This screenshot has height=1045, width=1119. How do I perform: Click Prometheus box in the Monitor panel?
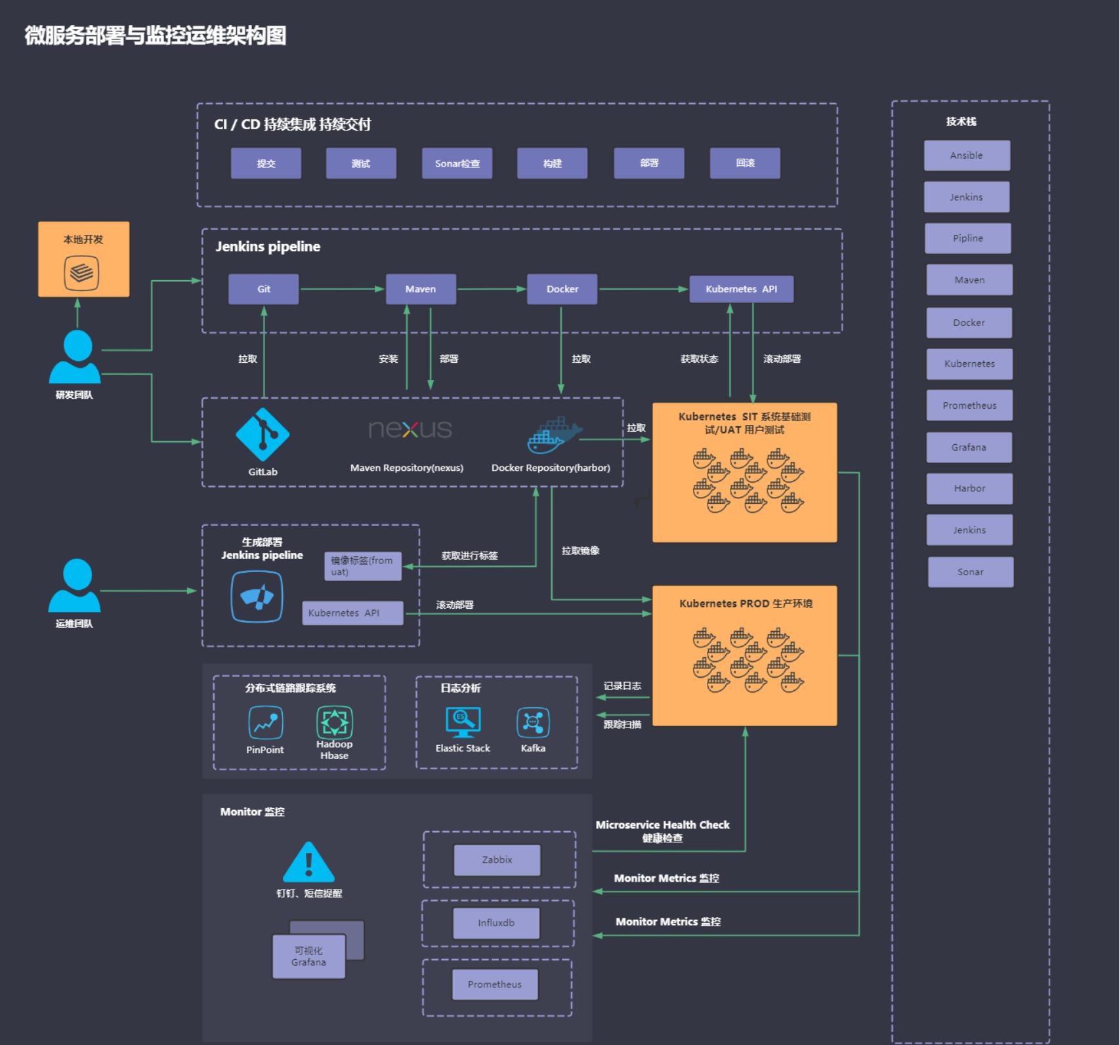[x=495, y=985]
